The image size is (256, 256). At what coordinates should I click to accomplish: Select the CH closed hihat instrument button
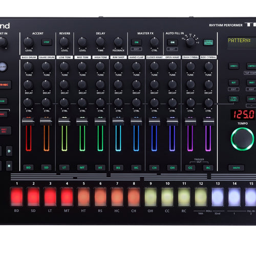click(x=154, y=167)
